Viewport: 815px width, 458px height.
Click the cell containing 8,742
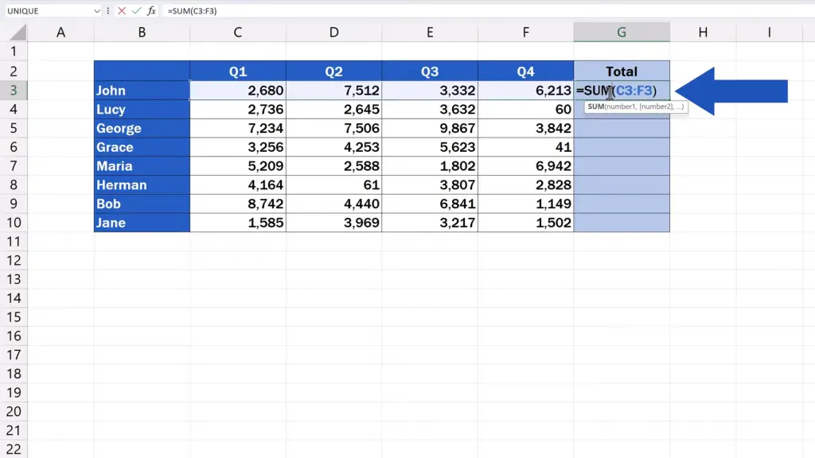[238, 204]
